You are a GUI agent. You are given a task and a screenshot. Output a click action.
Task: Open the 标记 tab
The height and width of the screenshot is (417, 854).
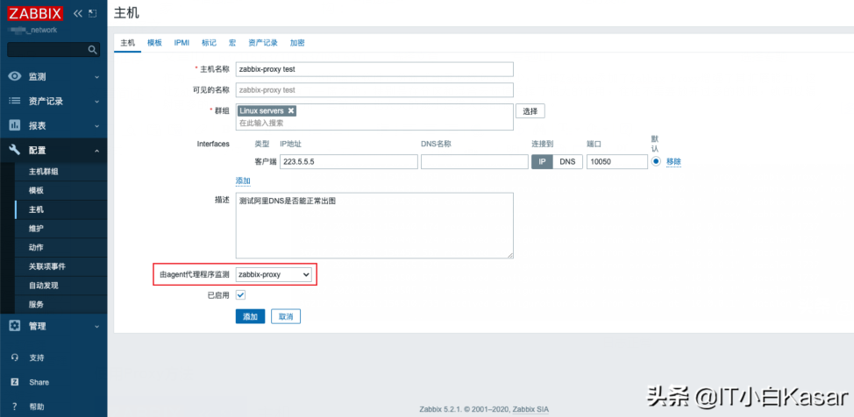tap(210, 43)
